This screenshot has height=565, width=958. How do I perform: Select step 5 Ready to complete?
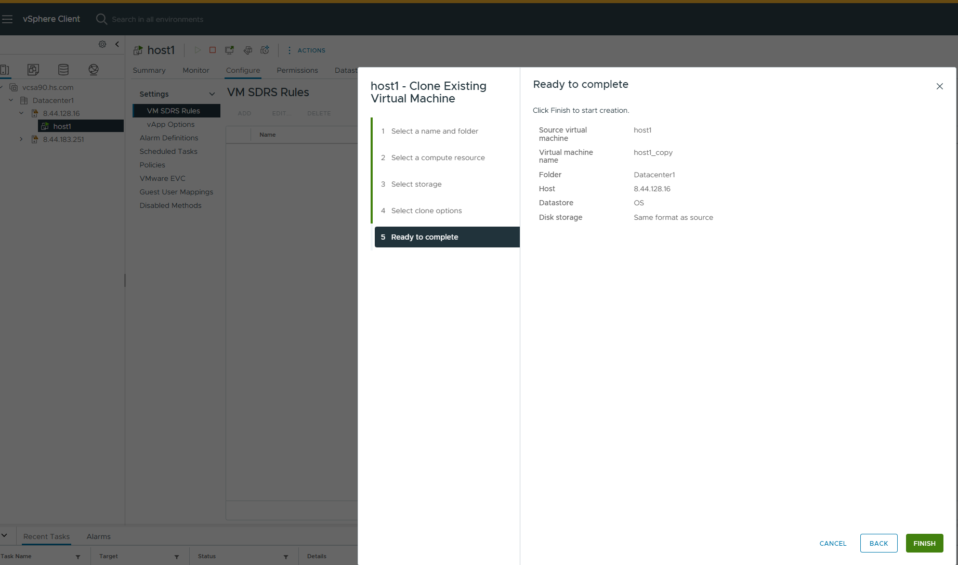(447, 237)
